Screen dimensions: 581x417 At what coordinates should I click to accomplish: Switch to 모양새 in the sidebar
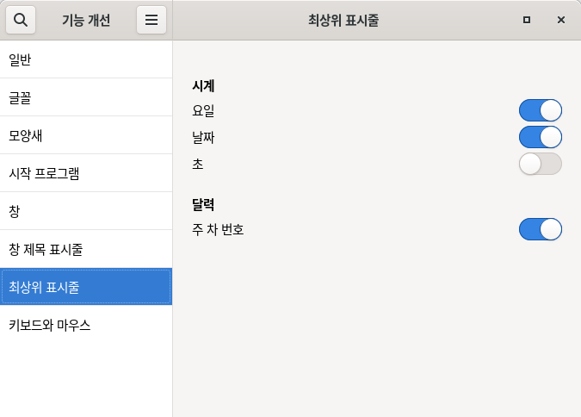pos(86,135)
